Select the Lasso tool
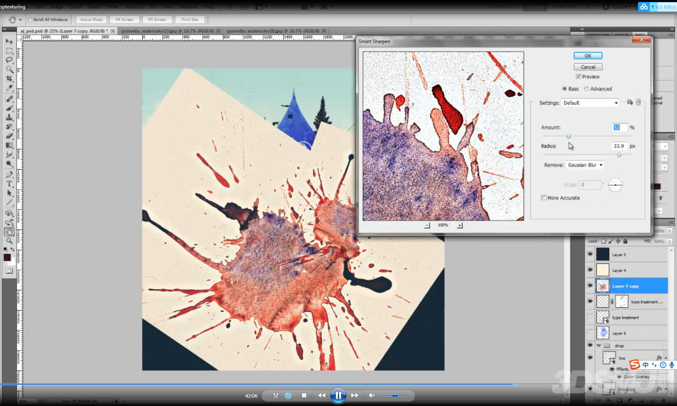Image resolution: width=677 pixels, height=406 pixels. point(9,60)
